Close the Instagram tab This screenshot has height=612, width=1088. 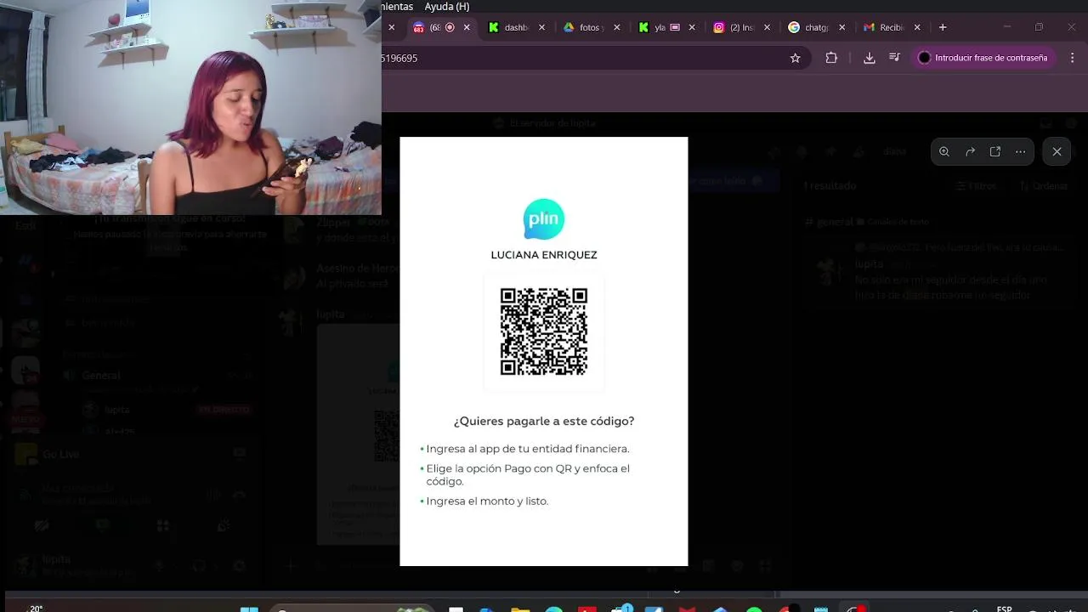pyautogui.click(x=767, y=27)
